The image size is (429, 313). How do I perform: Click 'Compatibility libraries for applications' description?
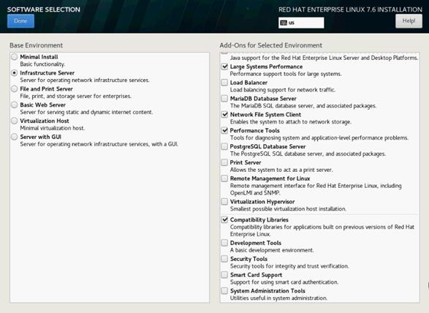point(322,230)
